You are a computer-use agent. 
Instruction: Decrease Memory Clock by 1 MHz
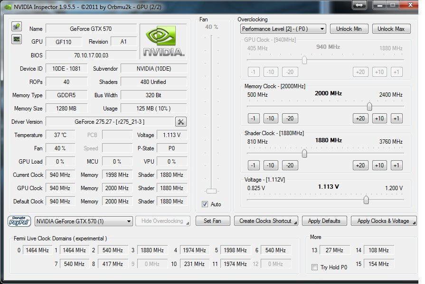tap(254, 119)
